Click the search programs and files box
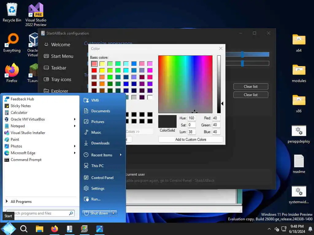The image size is (314, 235). (40, 213)
